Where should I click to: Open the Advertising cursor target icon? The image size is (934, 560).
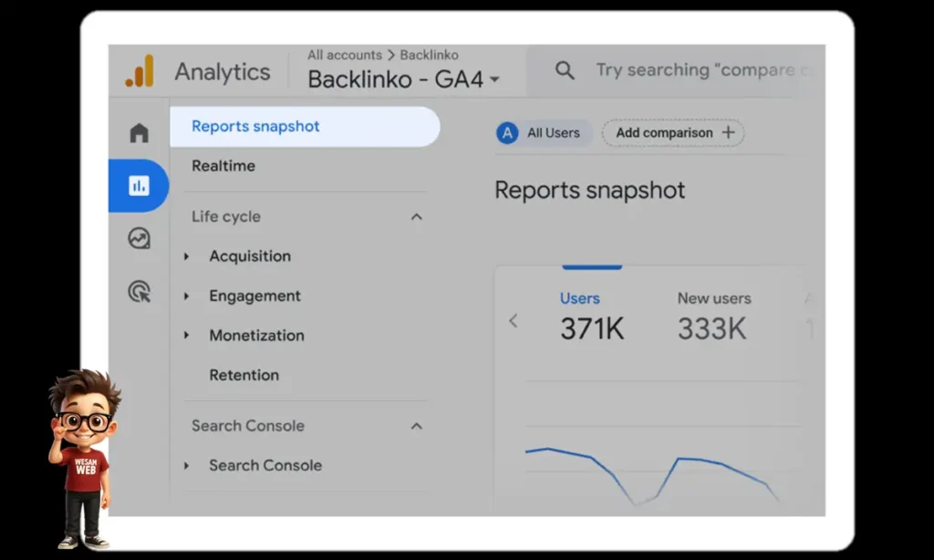click(x=139, y=292)
